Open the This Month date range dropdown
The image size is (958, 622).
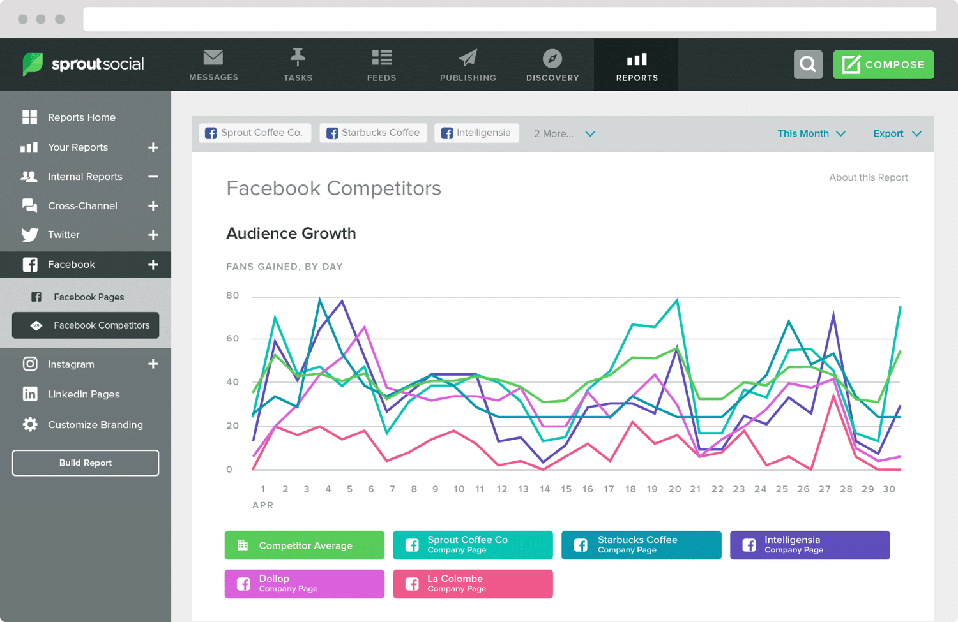[x=811, y=133]
